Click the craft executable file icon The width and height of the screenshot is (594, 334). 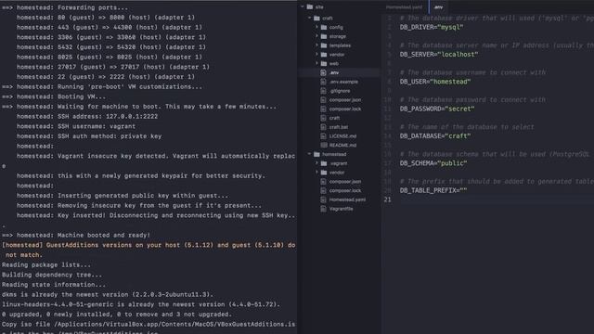pos(323,118)
